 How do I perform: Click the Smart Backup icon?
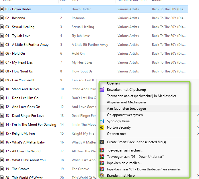102,142
